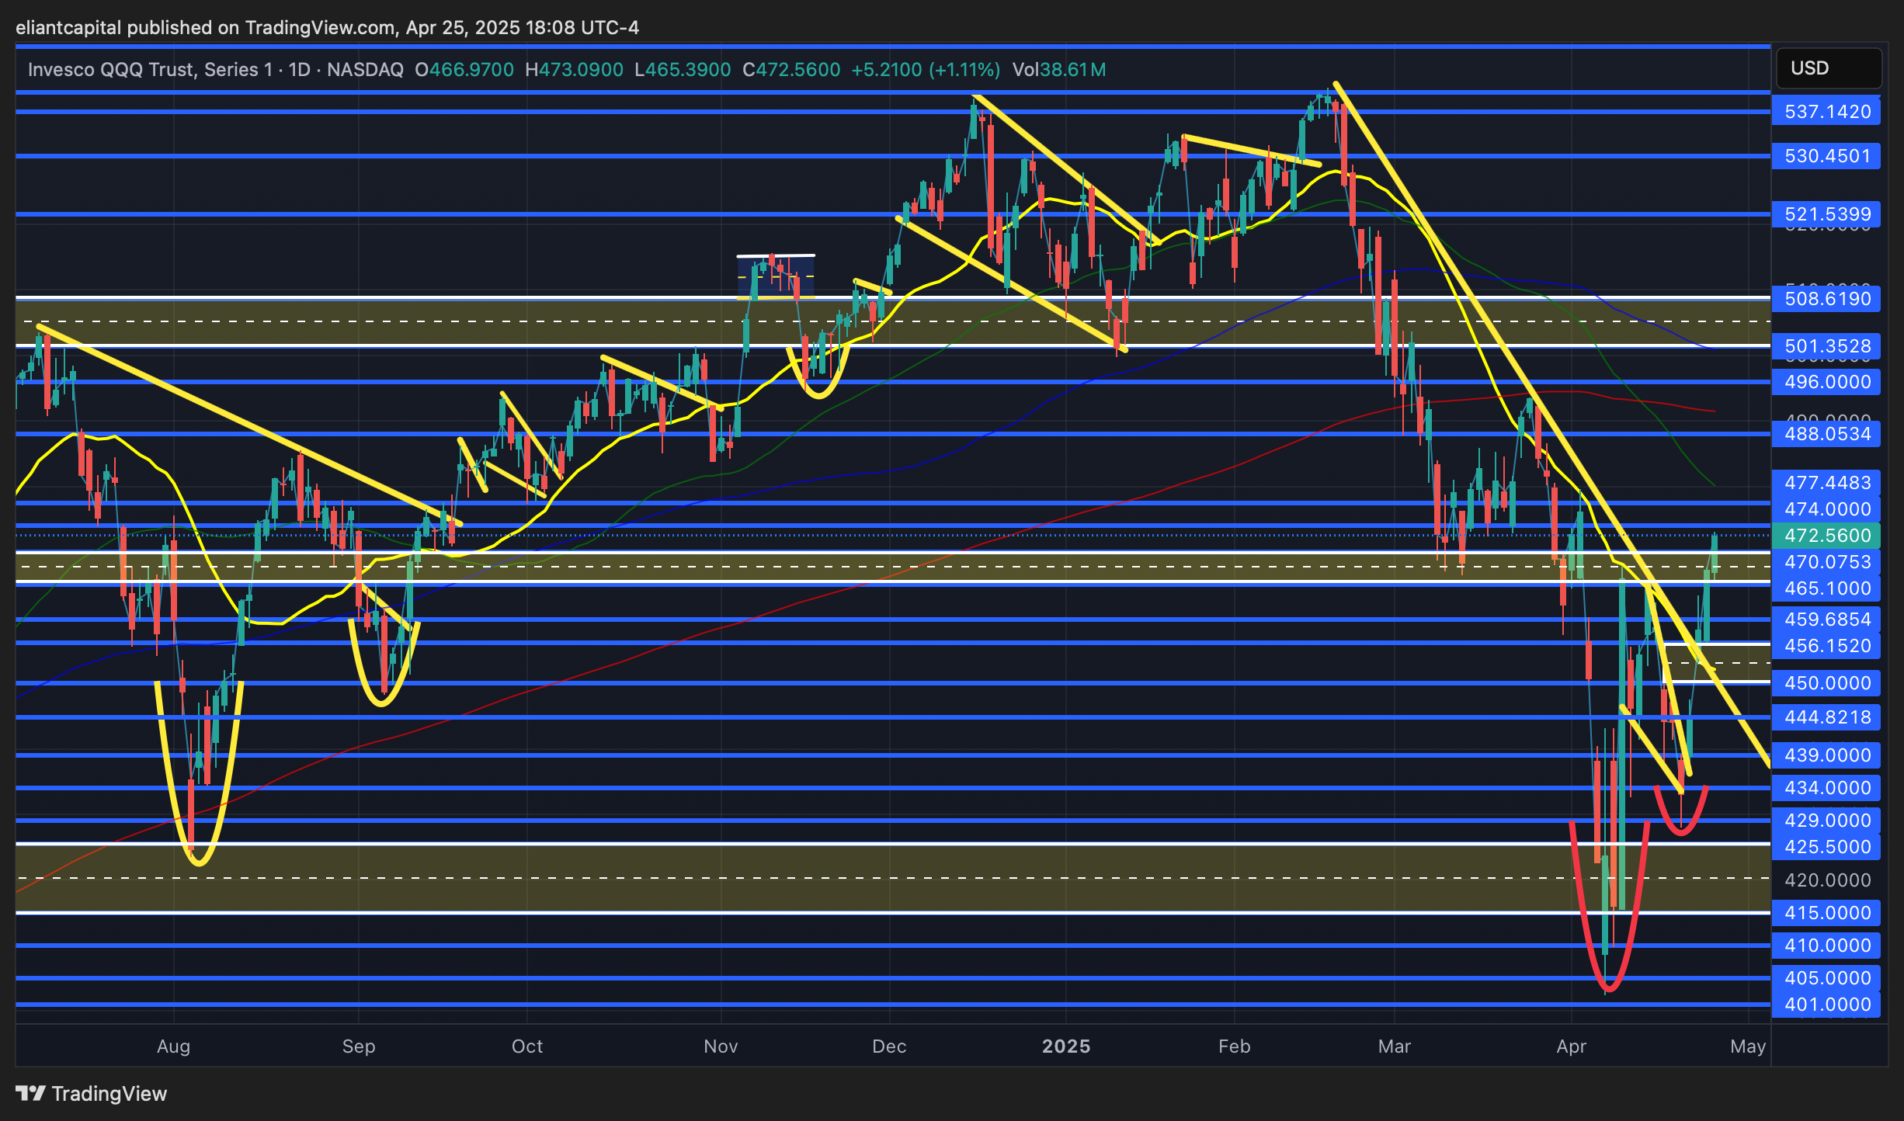Click the Dec label on the time axis
The image size is (1904, 1121).
889,1046
